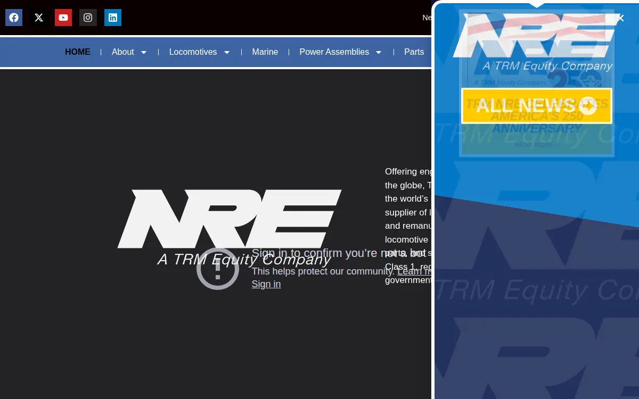
Task: Close the news popup panel
Action: [620, 18]
